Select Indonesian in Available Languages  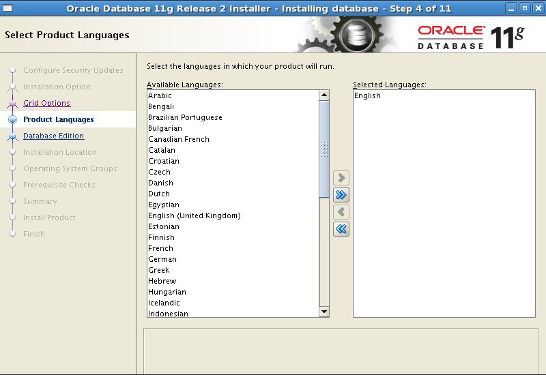pyautogui.click(x=233, y=313)
